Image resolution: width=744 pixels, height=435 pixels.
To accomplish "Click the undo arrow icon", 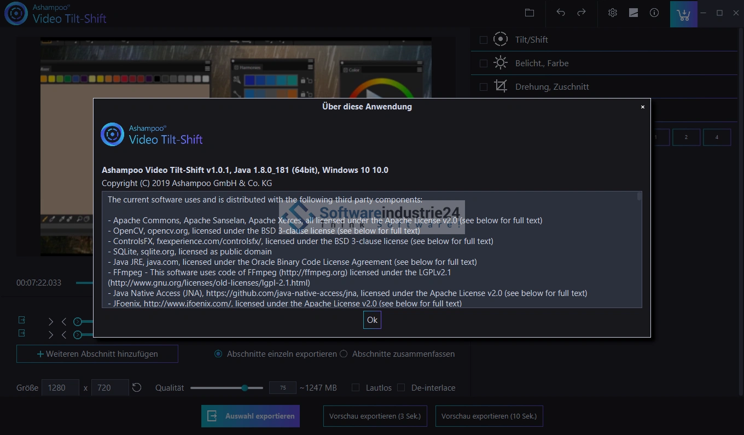I will [x=561, y=13].
